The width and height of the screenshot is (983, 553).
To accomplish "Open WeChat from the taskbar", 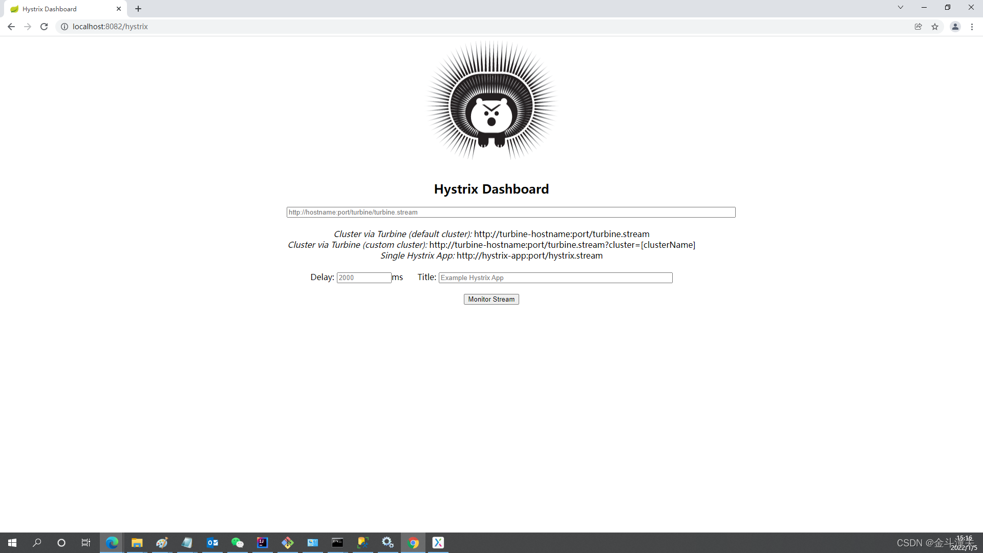I will click(237, 542).
